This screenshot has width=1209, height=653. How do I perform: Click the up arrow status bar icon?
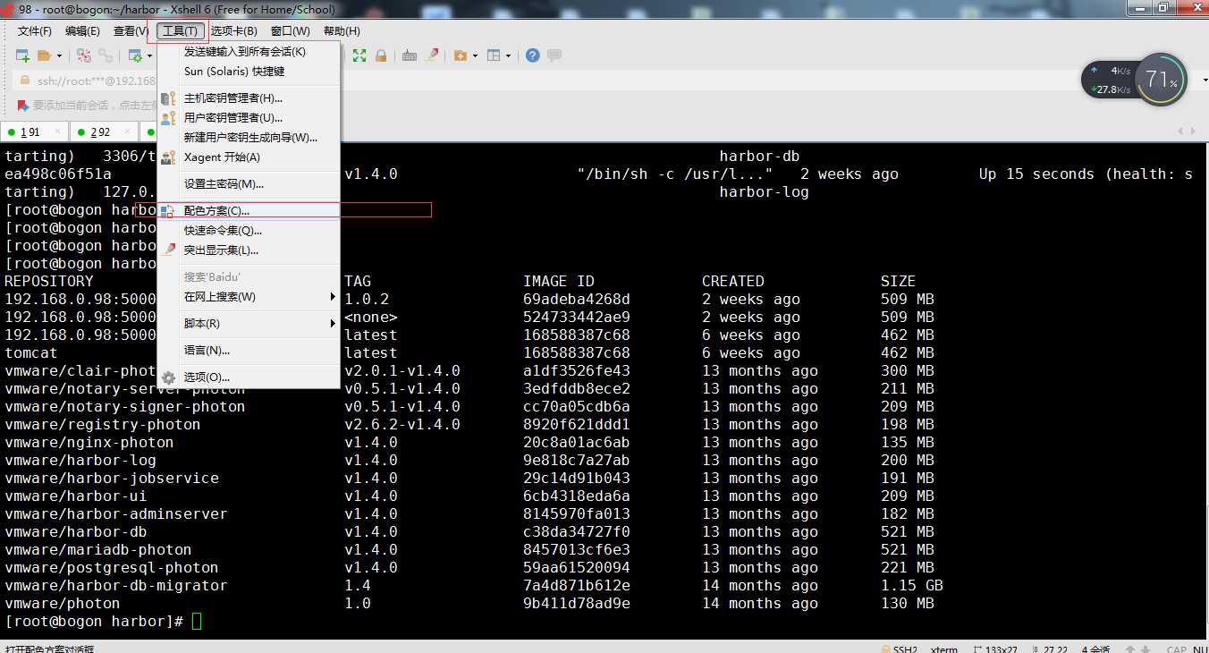click(1130, 648)
